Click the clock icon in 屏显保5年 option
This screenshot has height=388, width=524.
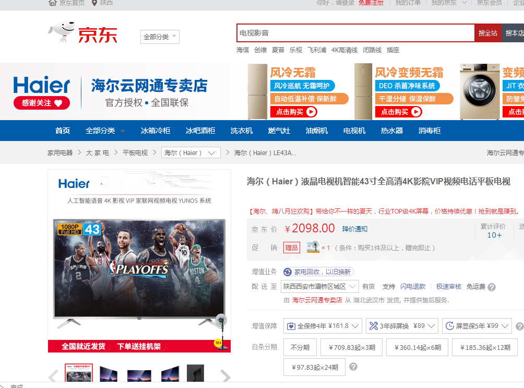coord(450,325)
